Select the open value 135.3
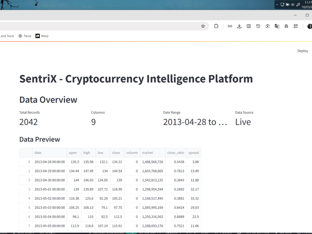This screenshot has width=312, height=234. coord(74,162)
